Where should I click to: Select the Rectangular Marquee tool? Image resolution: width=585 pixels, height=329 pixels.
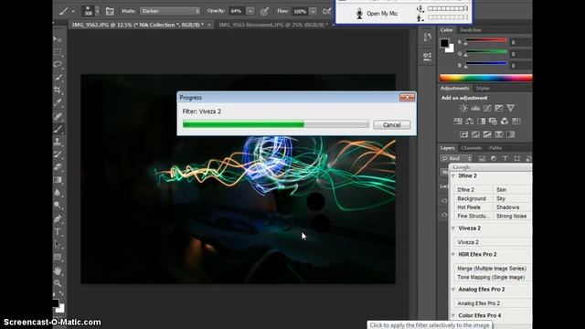point(58,51)
